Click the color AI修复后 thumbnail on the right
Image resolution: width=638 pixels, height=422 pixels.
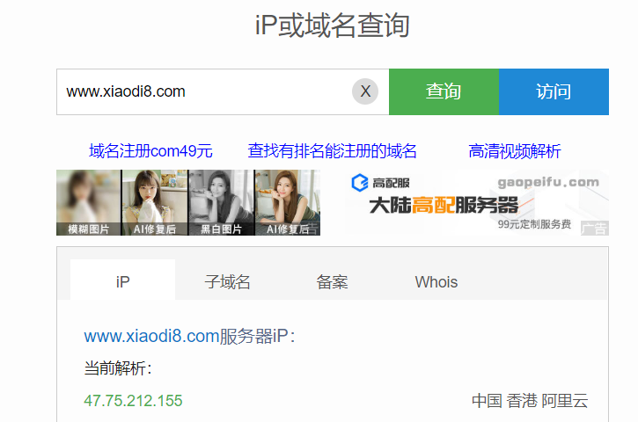(288, 202)
